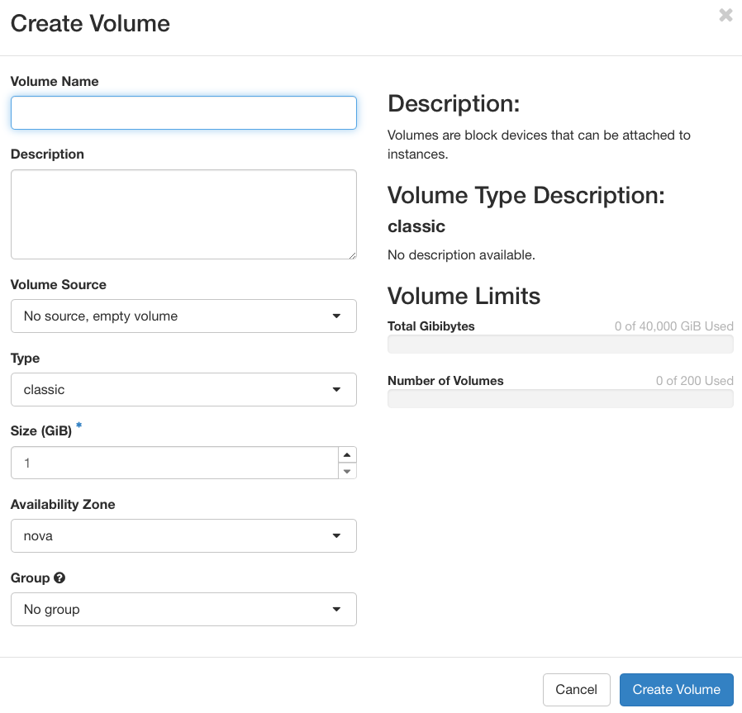Open the Volume Source dropdown

tap(183, 316)
